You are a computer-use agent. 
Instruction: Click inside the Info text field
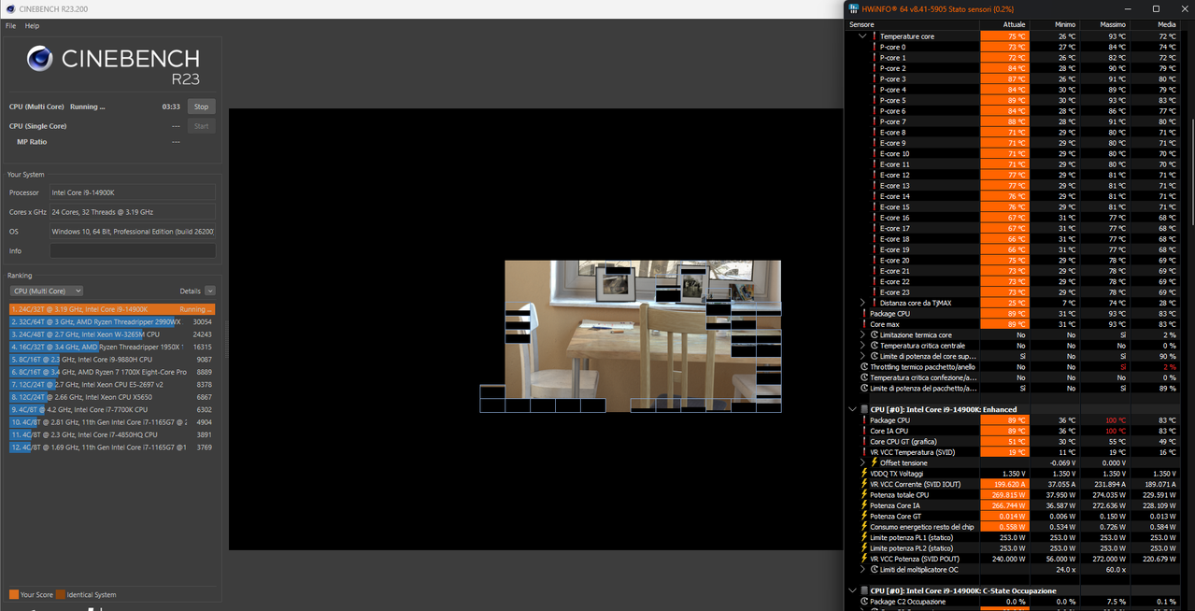(x=133, y=251)
